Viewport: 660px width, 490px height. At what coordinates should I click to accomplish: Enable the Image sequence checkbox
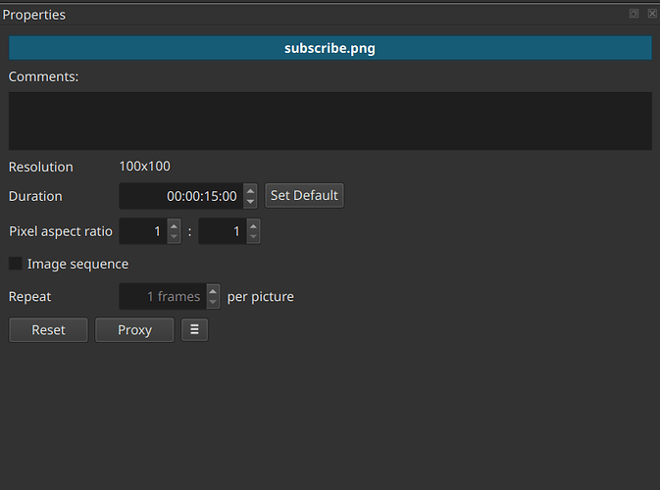click(x=16, y=264)
